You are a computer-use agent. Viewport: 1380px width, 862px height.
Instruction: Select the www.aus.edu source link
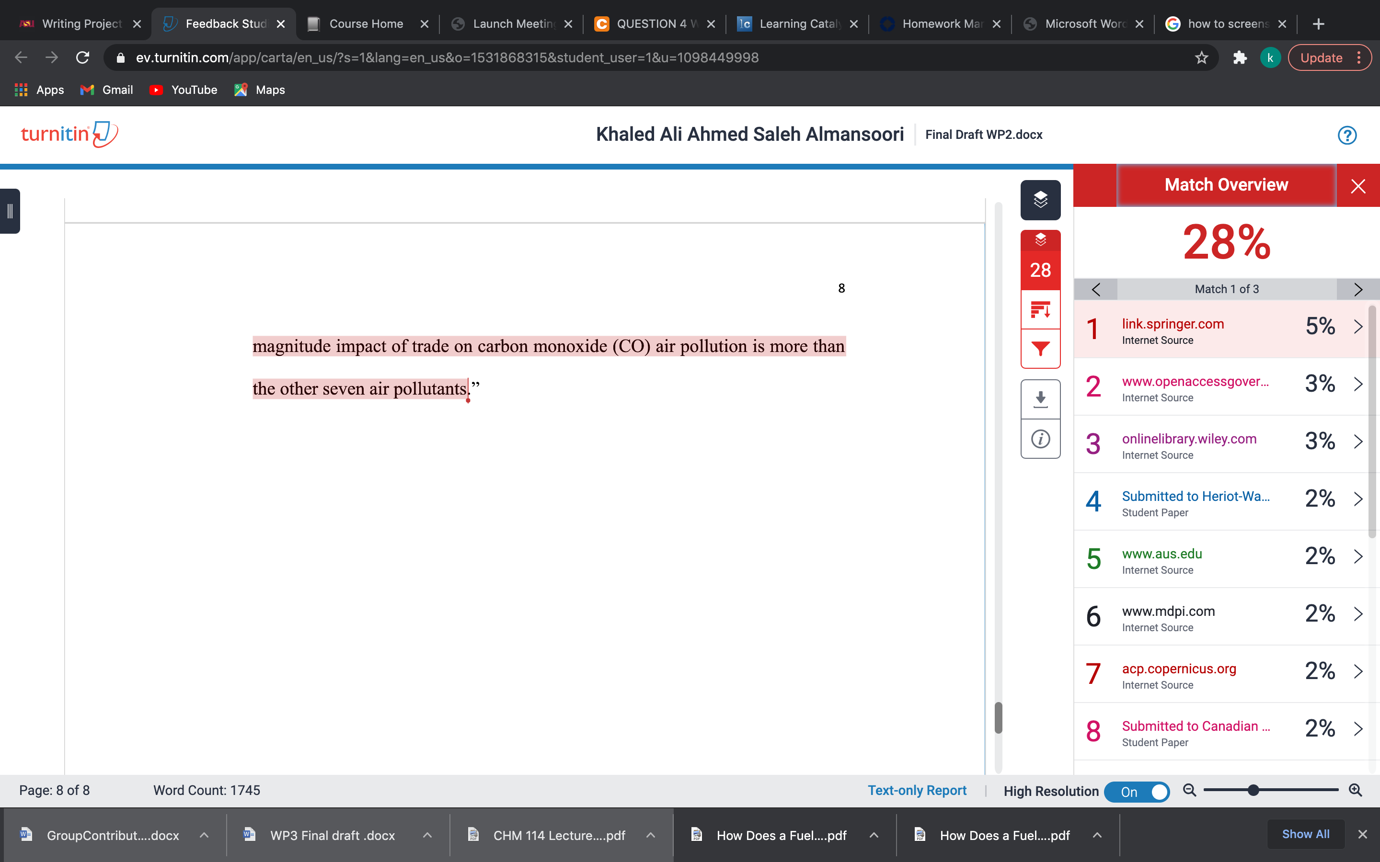[1161, 554]
